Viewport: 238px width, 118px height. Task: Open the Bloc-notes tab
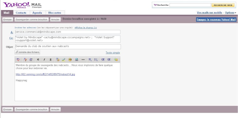pos(55,13)
